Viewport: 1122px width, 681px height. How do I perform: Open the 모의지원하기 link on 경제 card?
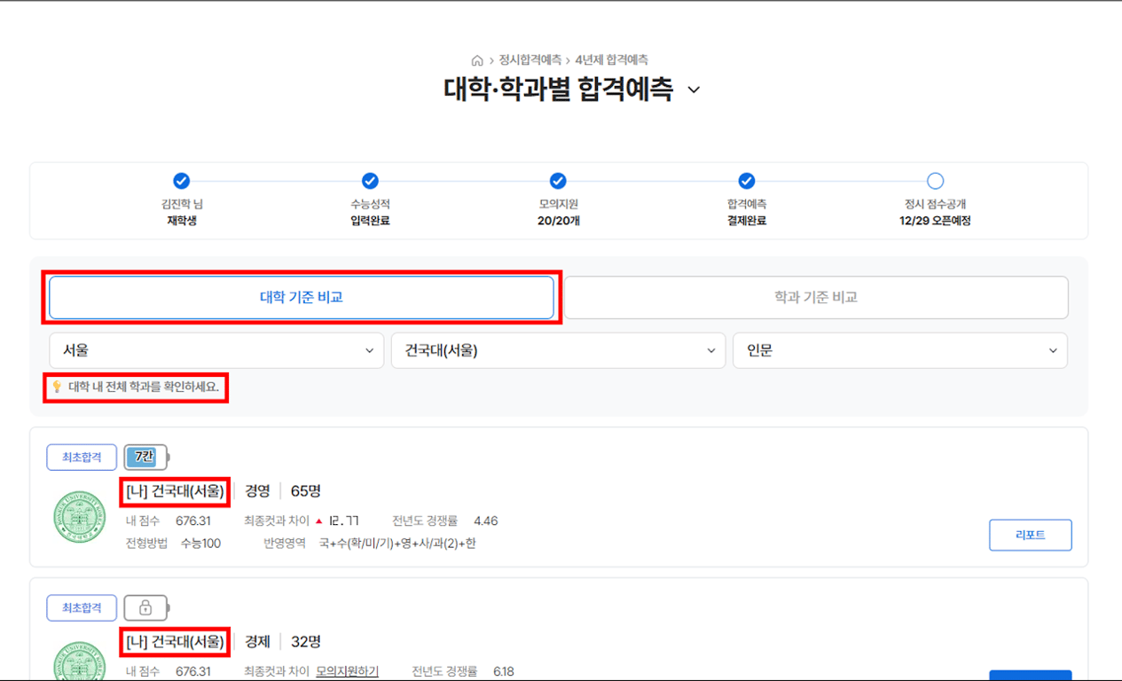coord(348,671)
